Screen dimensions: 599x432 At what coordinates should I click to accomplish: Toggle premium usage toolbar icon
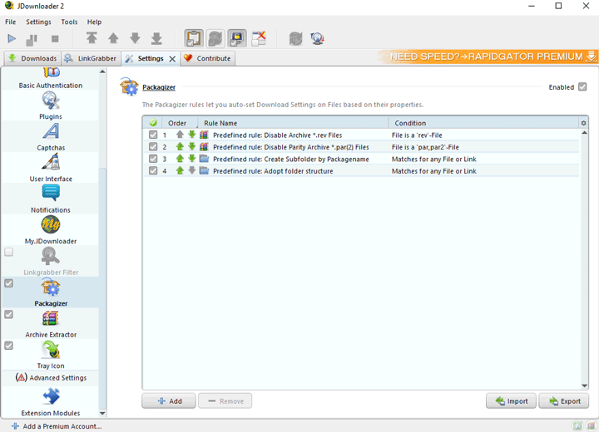tap(237, 38)
